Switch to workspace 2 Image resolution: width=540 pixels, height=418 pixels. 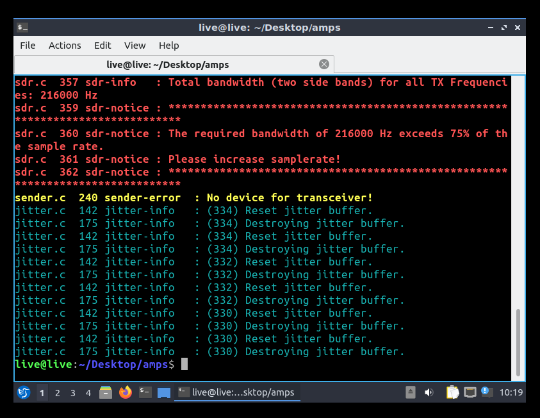(58, 393)
